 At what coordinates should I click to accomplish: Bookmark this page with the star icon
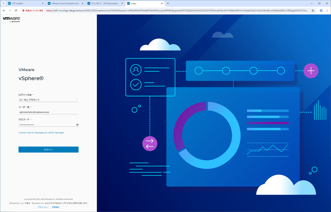click(313, 10)
